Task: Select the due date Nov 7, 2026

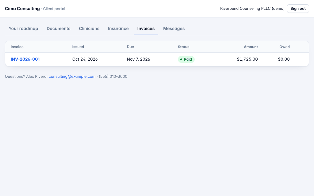Action: (x=138, y=59)
